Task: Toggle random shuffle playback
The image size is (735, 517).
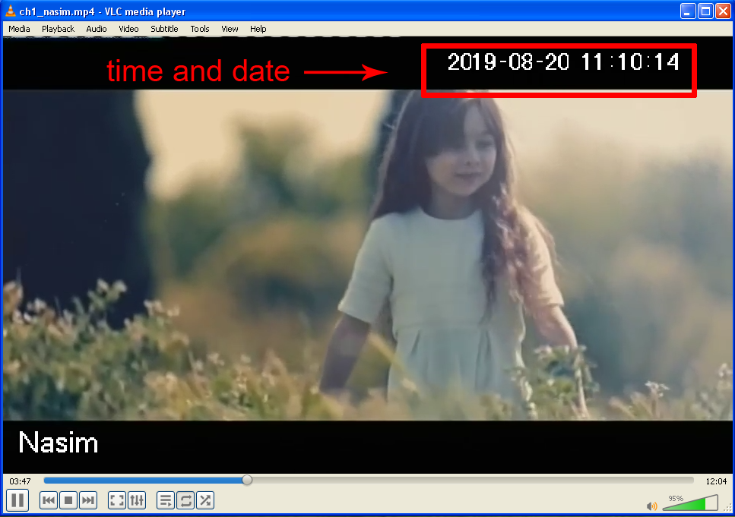Action: 205,500
